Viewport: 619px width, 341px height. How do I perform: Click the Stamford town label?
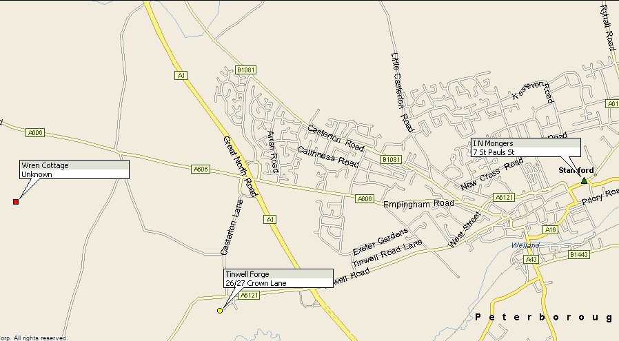576,170
